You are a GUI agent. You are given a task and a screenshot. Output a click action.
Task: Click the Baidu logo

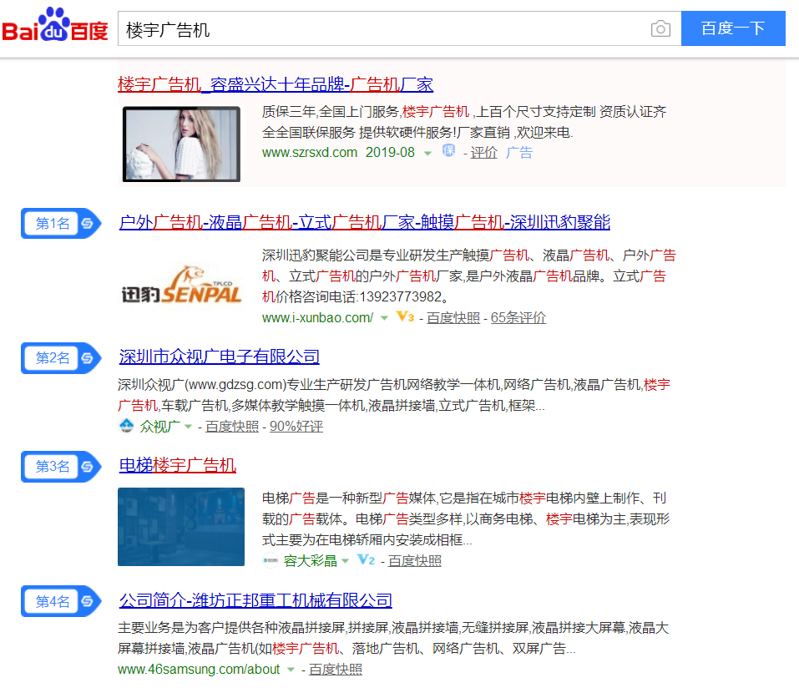(55, 26)
